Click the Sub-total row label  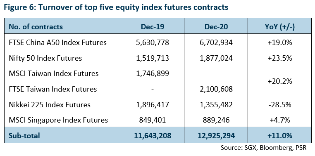(24, 135)
